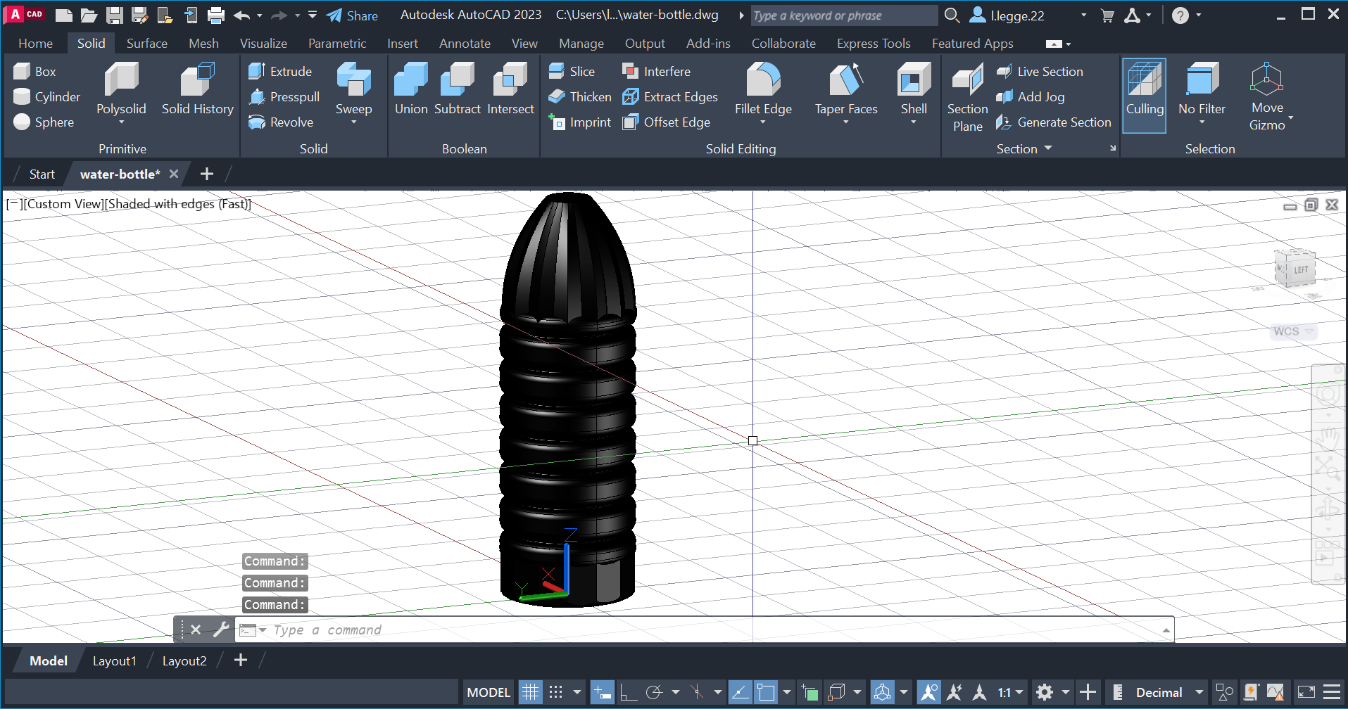Click the search keyword or phrase box
1348x709 pixels.
pos(843,15)
